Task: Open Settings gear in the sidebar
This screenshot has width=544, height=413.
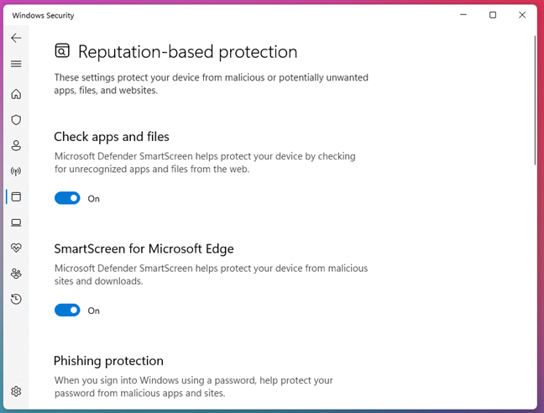Action: (x=16, y=391)
